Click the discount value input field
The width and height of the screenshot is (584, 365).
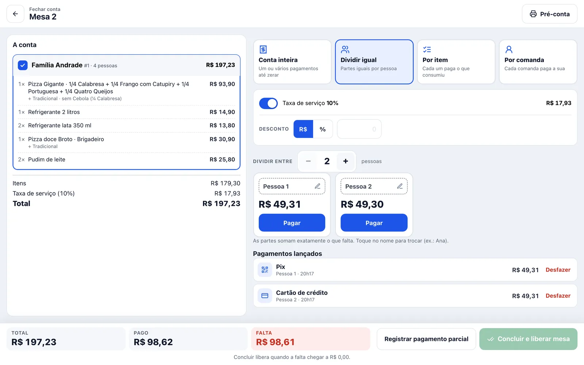click(x=359, y=129)
